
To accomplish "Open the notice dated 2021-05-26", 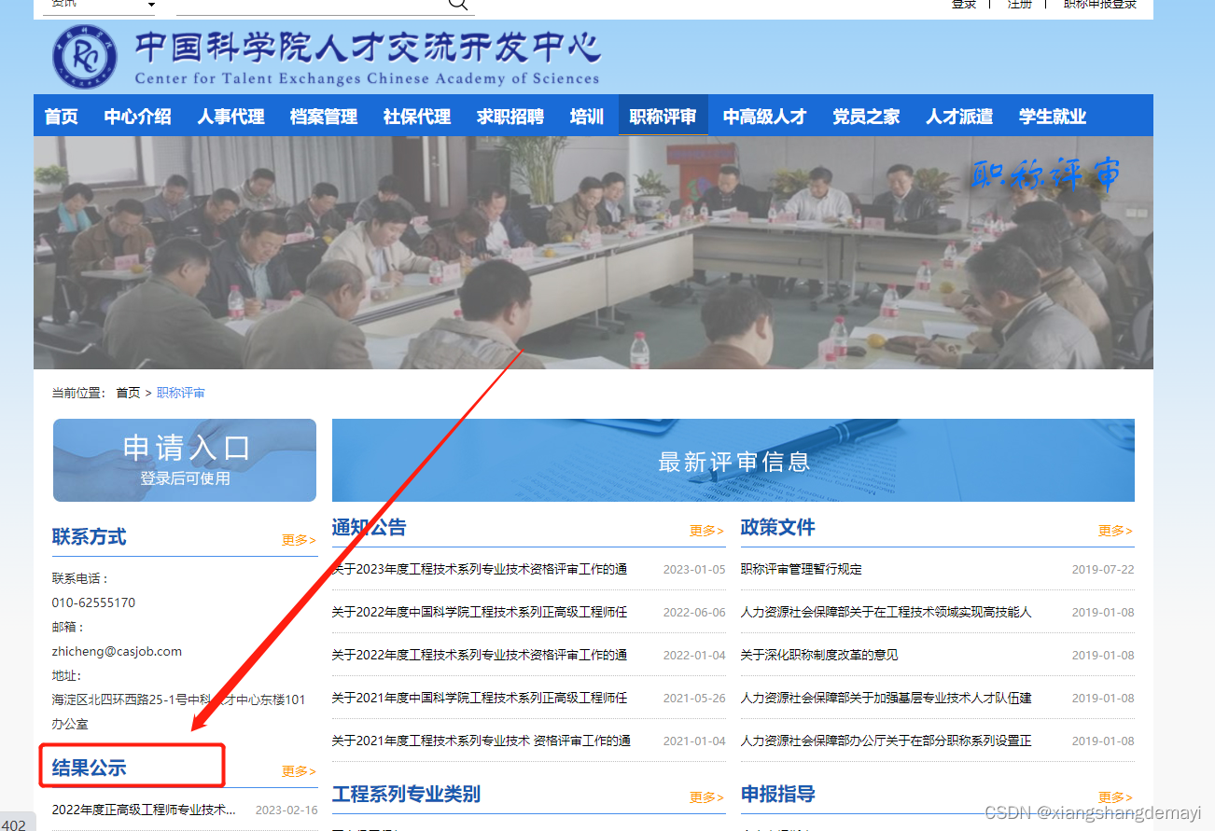I will (480, 698).
